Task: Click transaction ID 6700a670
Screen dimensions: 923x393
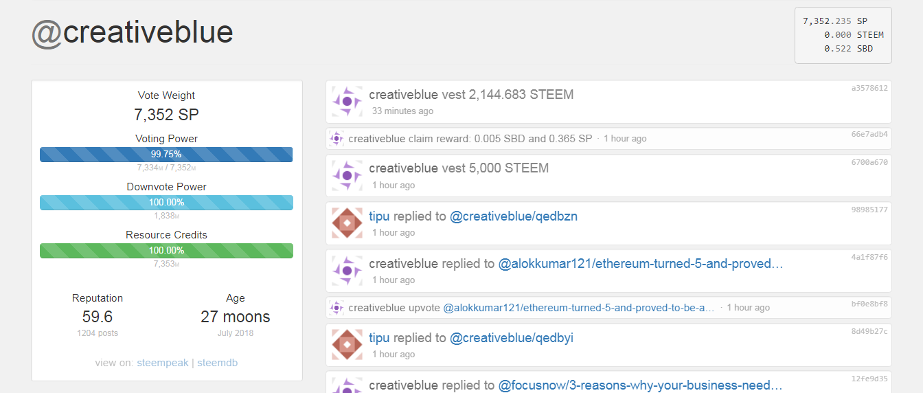Action: (869, 162)
